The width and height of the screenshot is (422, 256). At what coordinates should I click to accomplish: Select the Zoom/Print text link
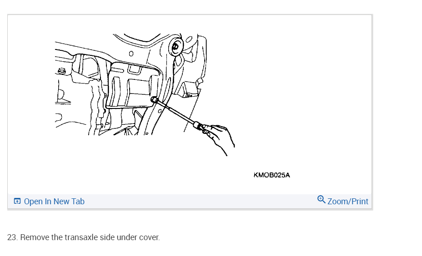point(348,201)
